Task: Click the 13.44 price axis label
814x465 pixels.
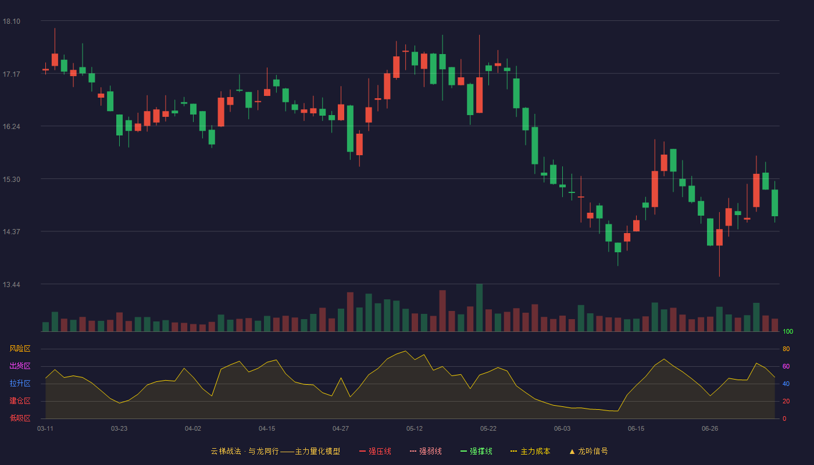Action: coord(12,285)
